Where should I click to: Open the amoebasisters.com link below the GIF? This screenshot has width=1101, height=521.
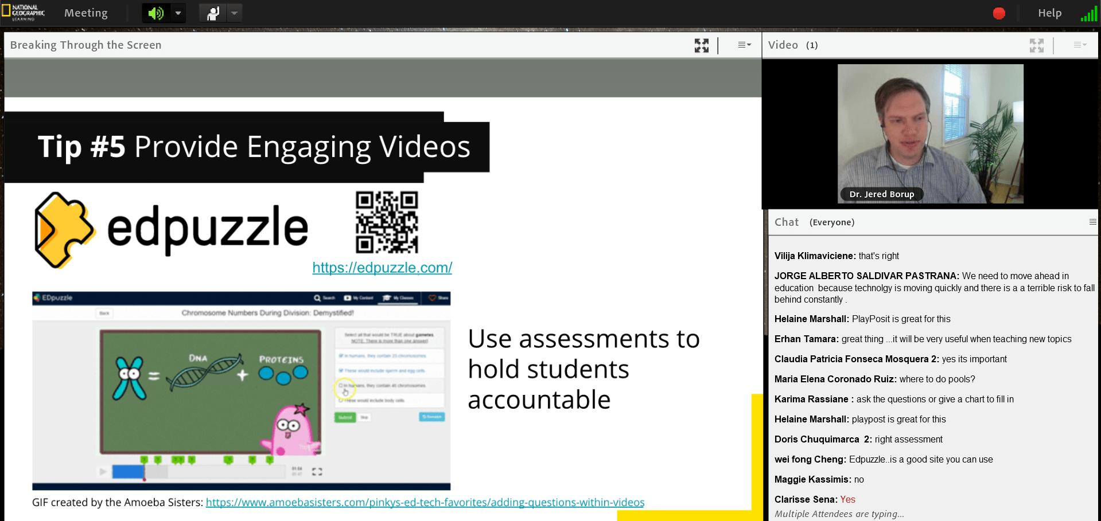tap(425, 503)
